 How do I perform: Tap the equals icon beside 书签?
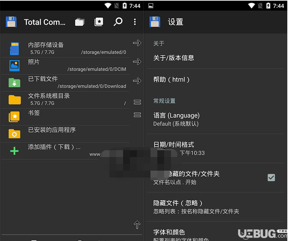click(x=137, y=115)
